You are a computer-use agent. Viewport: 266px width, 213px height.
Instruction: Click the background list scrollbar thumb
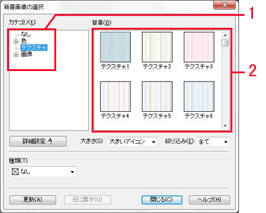click(225, 43)
